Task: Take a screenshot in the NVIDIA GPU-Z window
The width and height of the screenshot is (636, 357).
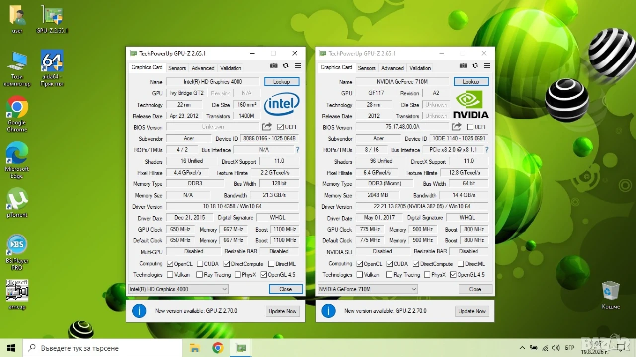Action: [463, 66]
